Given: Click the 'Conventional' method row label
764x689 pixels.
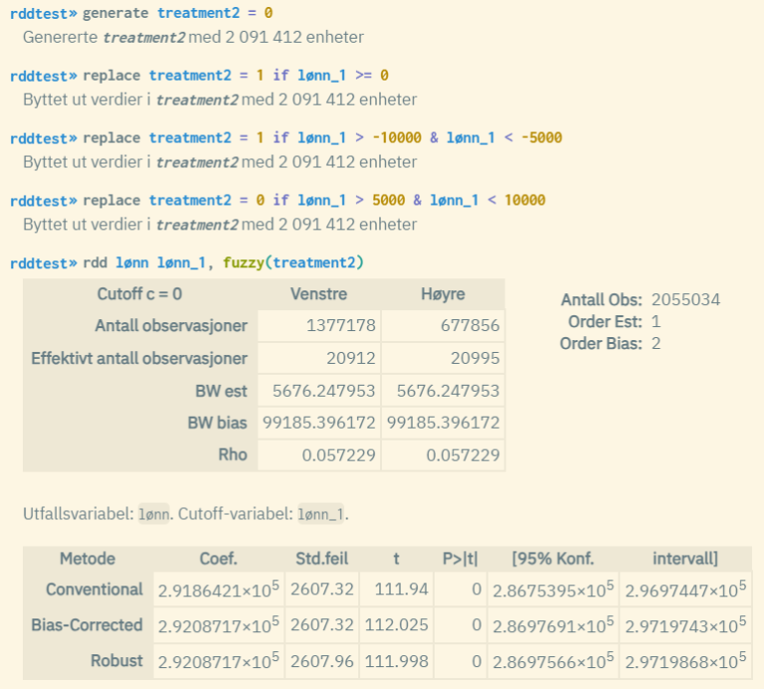Looking at the screenshot, I should click(95, 590).
